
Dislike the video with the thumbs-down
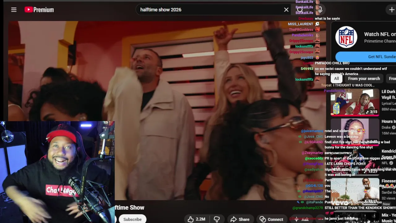pos(217,219)
